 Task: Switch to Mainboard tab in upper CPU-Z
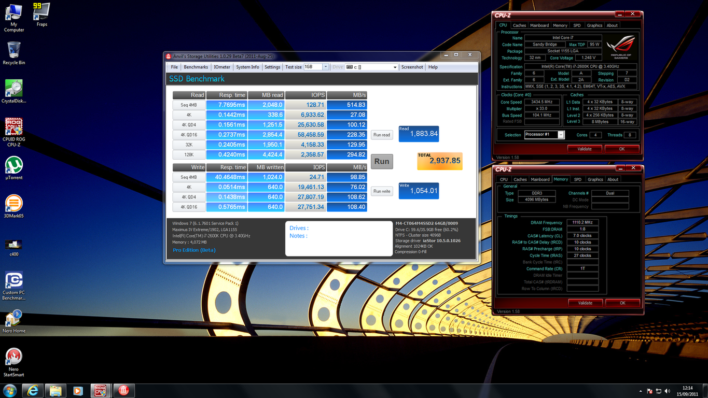click(539, 25)
